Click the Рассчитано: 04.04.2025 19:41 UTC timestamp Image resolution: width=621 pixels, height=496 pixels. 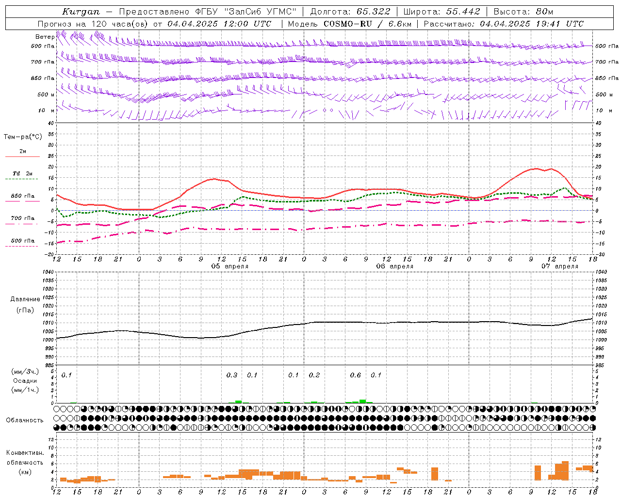click(504, 24)
